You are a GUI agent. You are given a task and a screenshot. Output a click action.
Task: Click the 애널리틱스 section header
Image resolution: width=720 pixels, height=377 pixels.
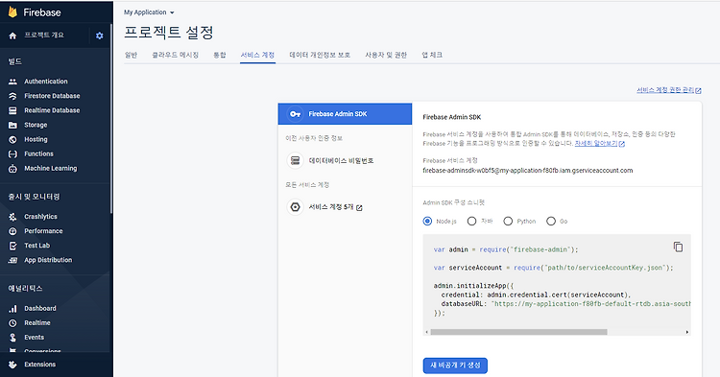[25, 289]
